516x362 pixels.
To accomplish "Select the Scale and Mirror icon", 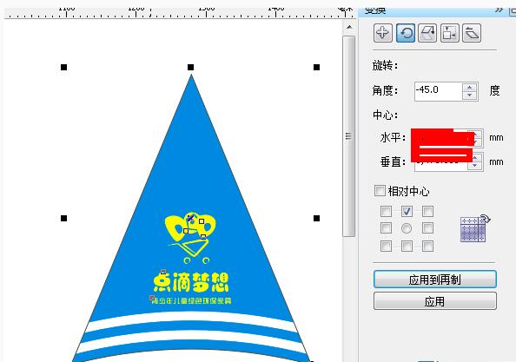I will click(427, 33).
